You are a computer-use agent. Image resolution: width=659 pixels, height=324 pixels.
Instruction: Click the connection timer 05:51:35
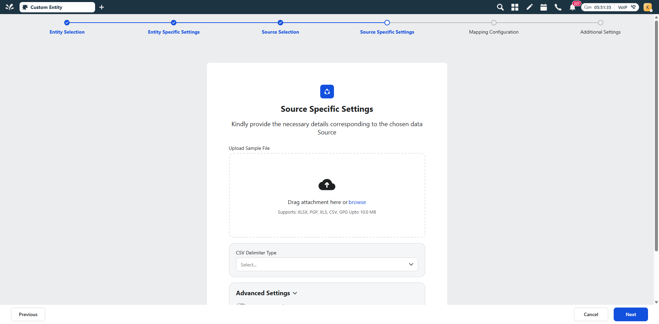pos(603,7)
